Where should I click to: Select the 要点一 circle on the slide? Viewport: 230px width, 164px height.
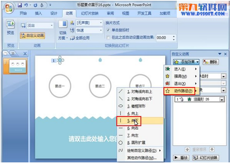pyautogui.click(x=60, y=86)
